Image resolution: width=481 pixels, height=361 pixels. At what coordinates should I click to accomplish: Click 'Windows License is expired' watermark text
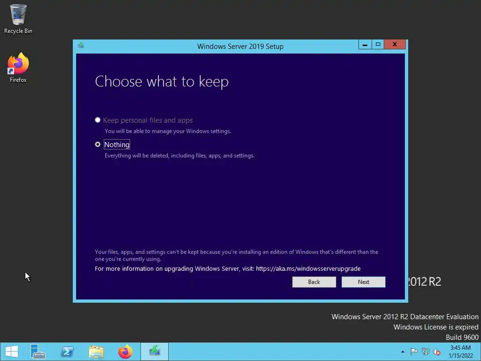coord(436,327)
